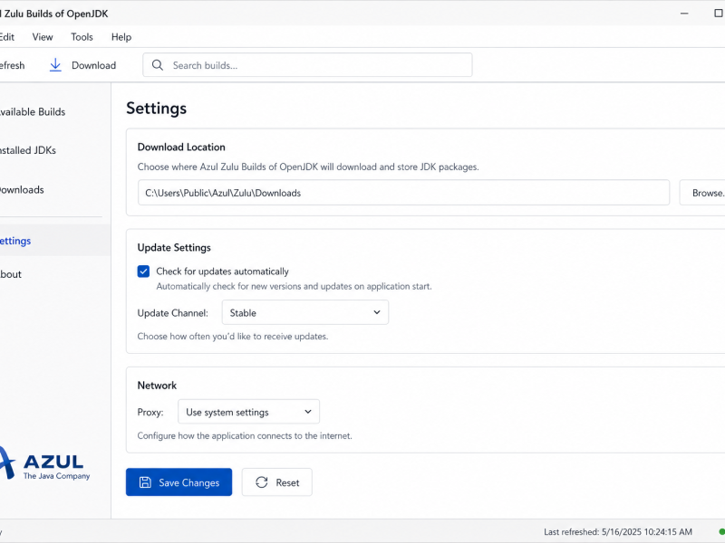Click the Last refreshed timestamp in status bar
725x543 pixels.
pos(618,532)
